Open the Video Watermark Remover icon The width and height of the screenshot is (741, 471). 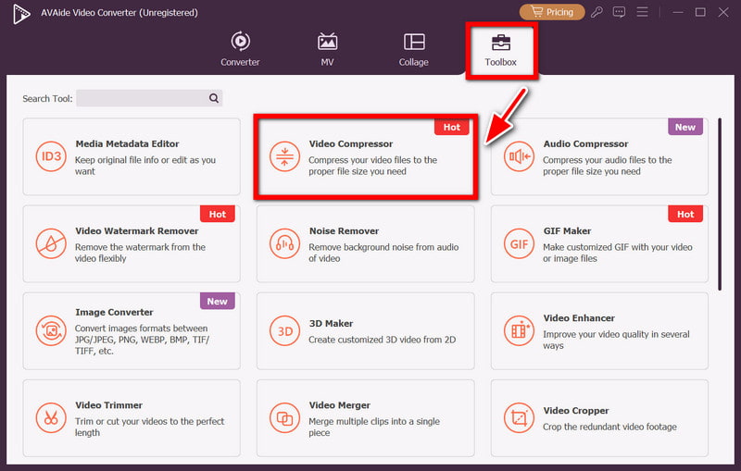pyautogui.click(x=50, y=243)
